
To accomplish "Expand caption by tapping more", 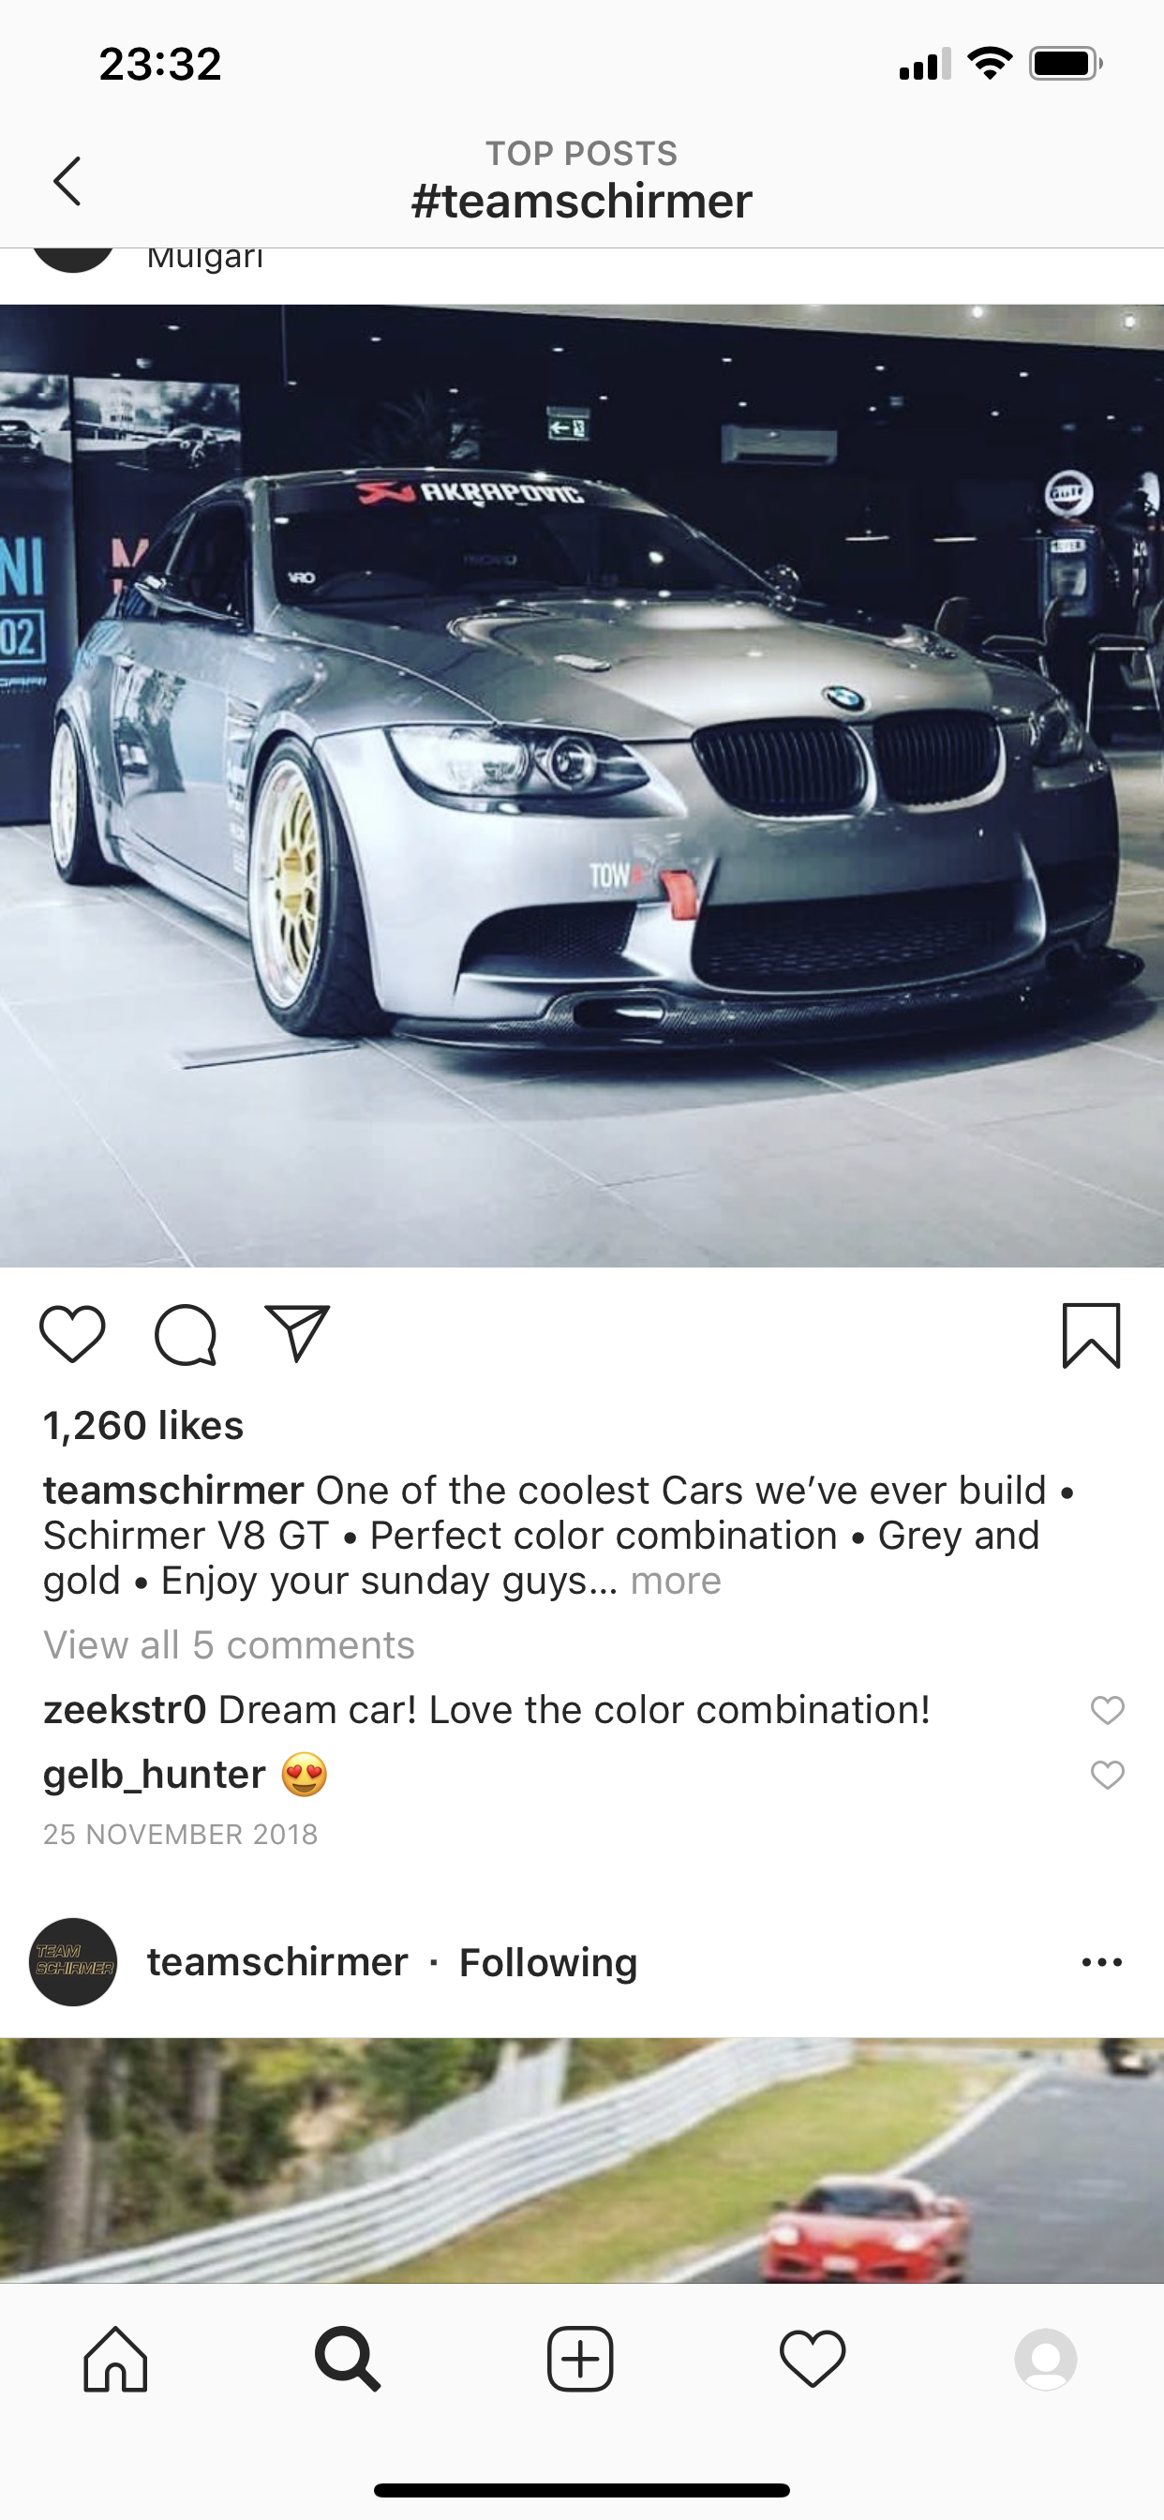I will [676, 1580].
